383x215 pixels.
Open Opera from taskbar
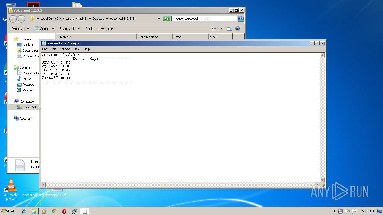tap(64, 211)
